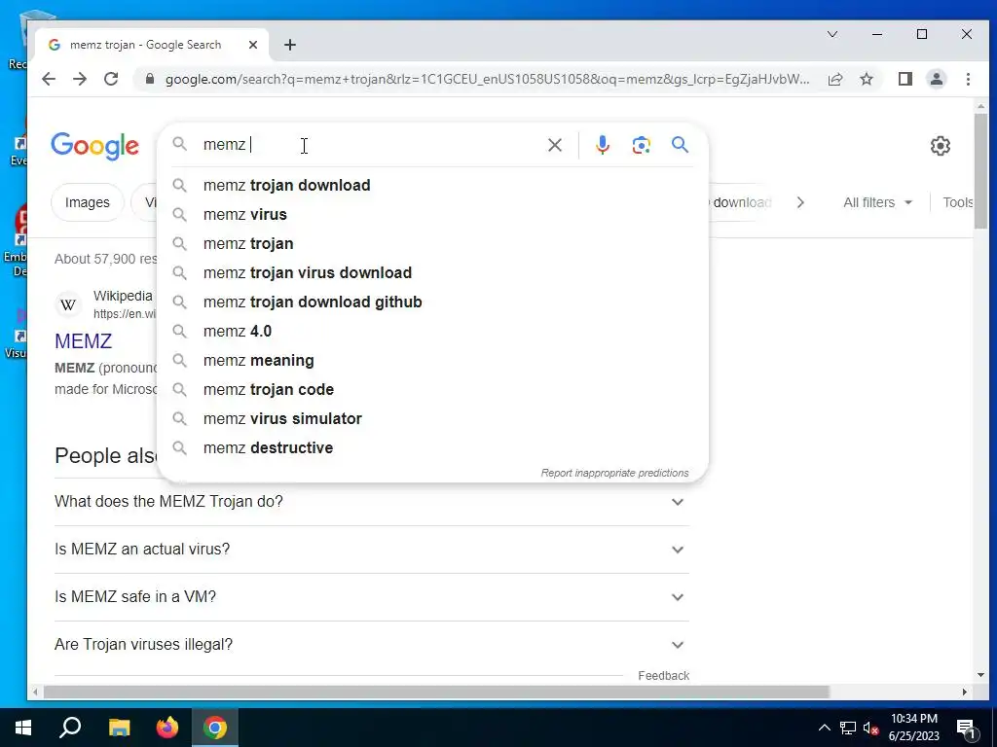Show more filter chips arrow
Image resolution: width=997 pixels, height=747 pixels.
pos(800,202)
